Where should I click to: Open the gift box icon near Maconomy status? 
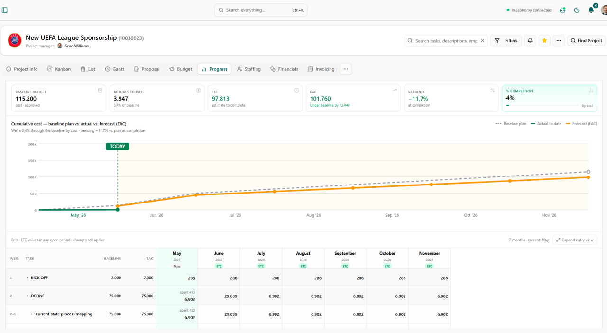click(562, 10)
